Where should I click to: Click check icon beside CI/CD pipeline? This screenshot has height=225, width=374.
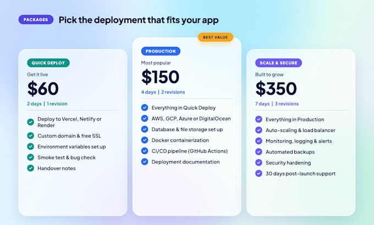(145, 151)
